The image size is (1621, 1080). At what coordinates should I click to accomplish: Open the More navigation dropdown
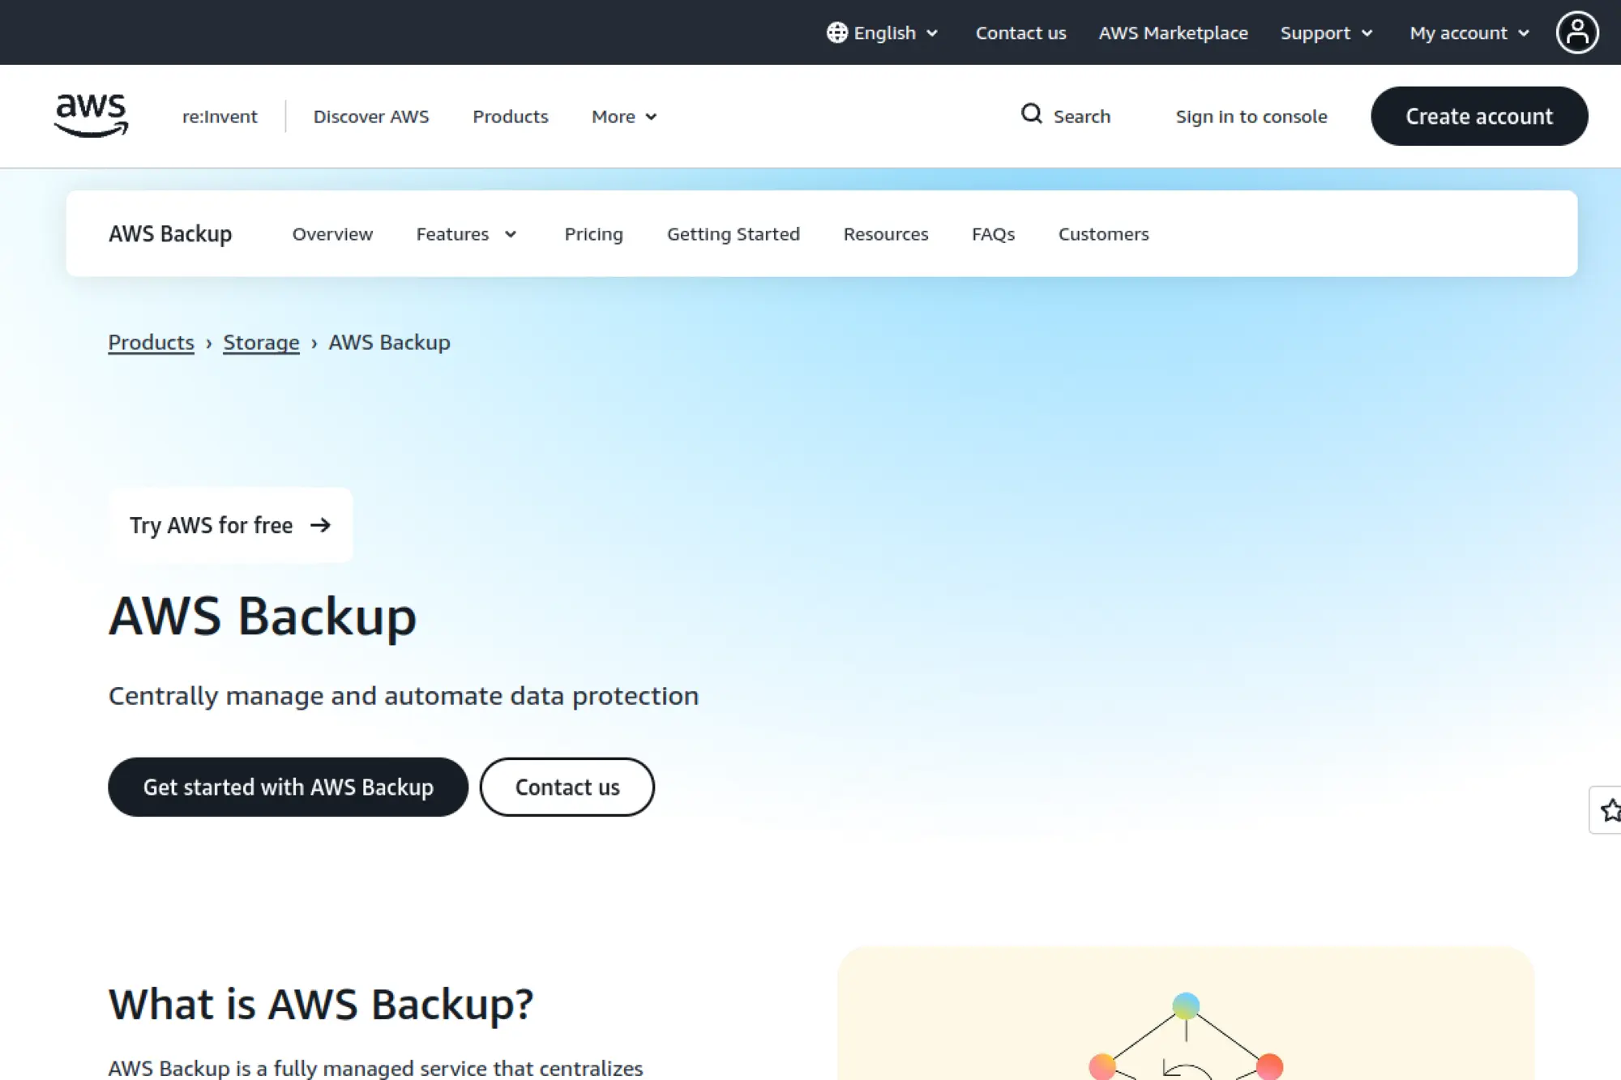pos(623,116)
